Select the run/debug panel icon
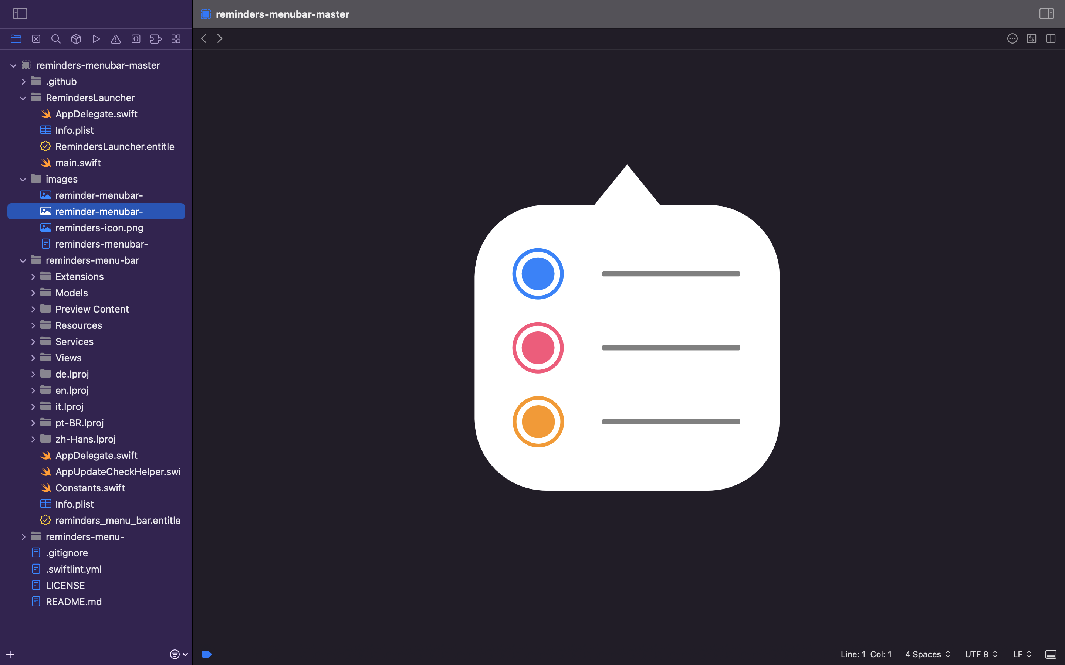Image resolution: width=1065 pixels, height=665 pixels. [96, 39]
